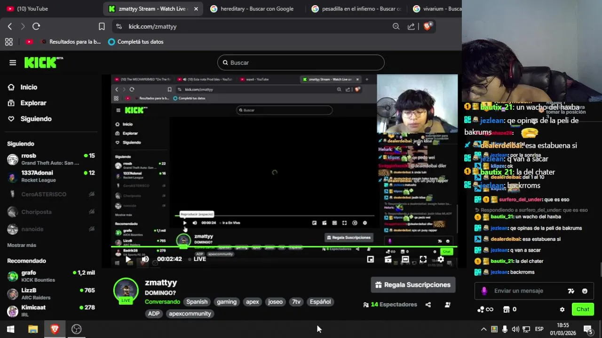This screenshot has height=338, width=602.
Task: Open offline channel nanoide
Action: (51, 229)
